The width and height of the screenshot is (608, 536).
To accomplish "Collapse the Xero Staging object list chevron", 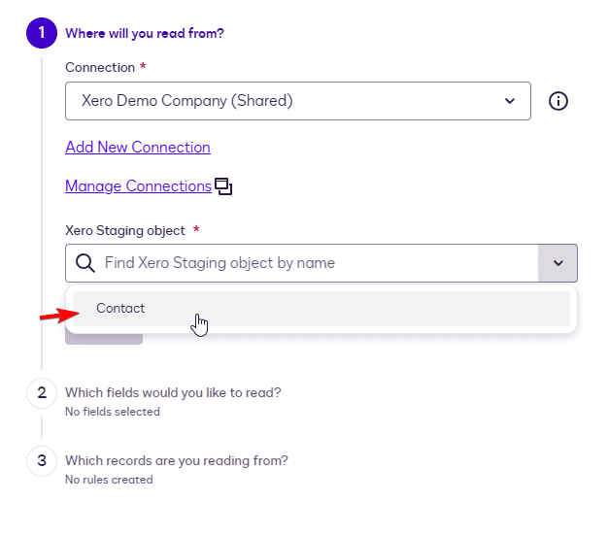I will 557,263.
